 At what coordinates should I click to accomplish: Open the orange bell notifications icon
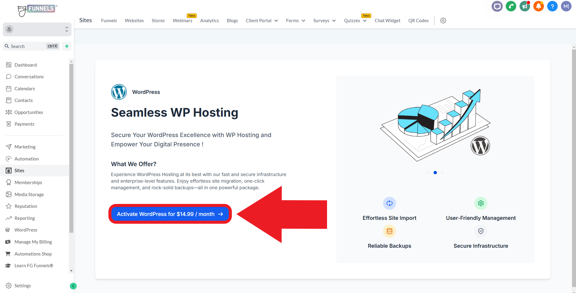coord(538,6)
